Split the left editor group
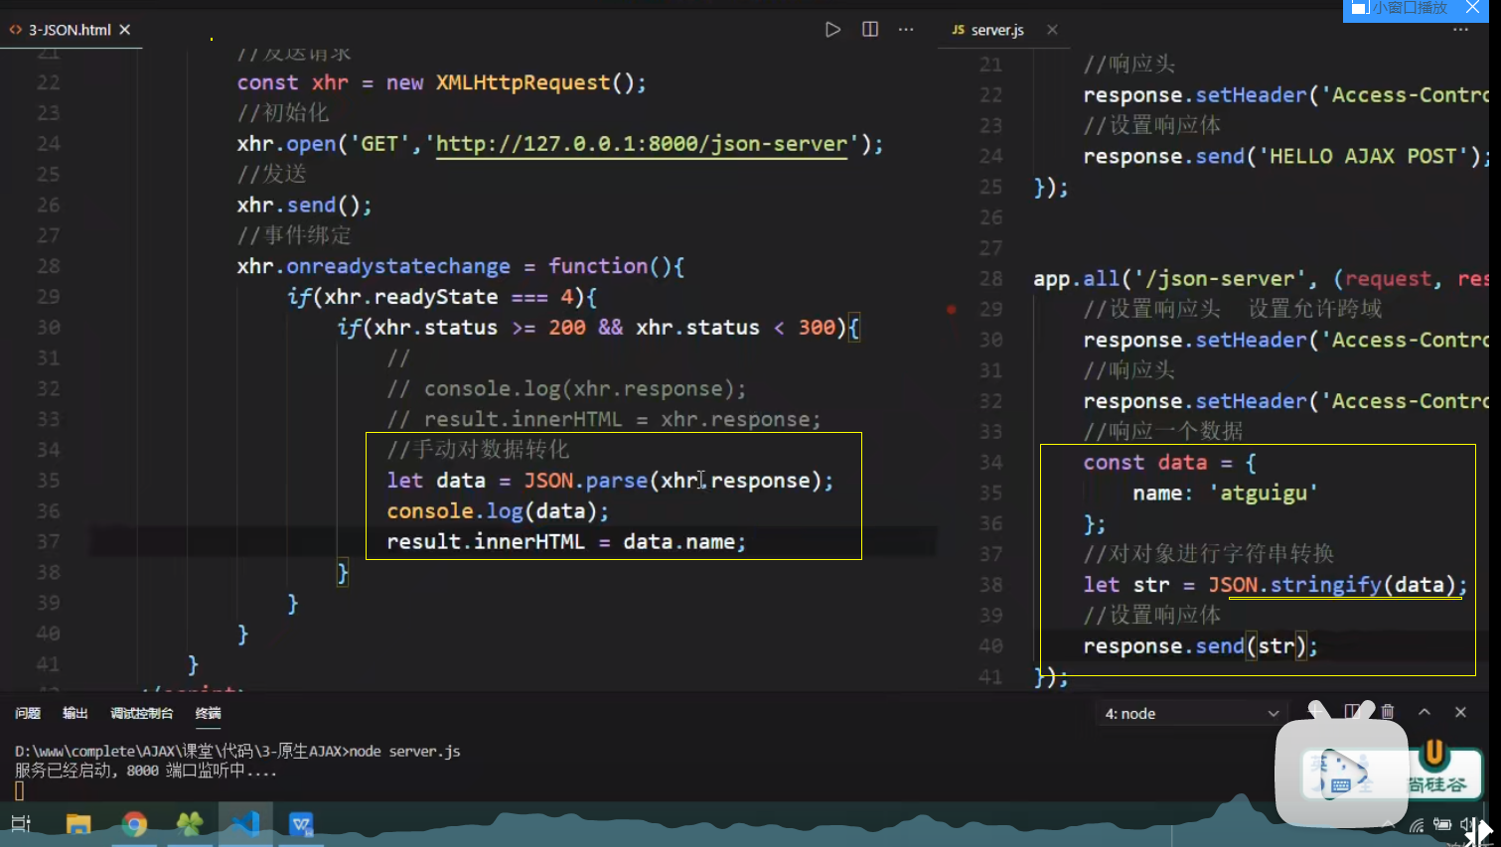Image resolution: width=1501 pixels, height=847 pixels. click(870, 30)
